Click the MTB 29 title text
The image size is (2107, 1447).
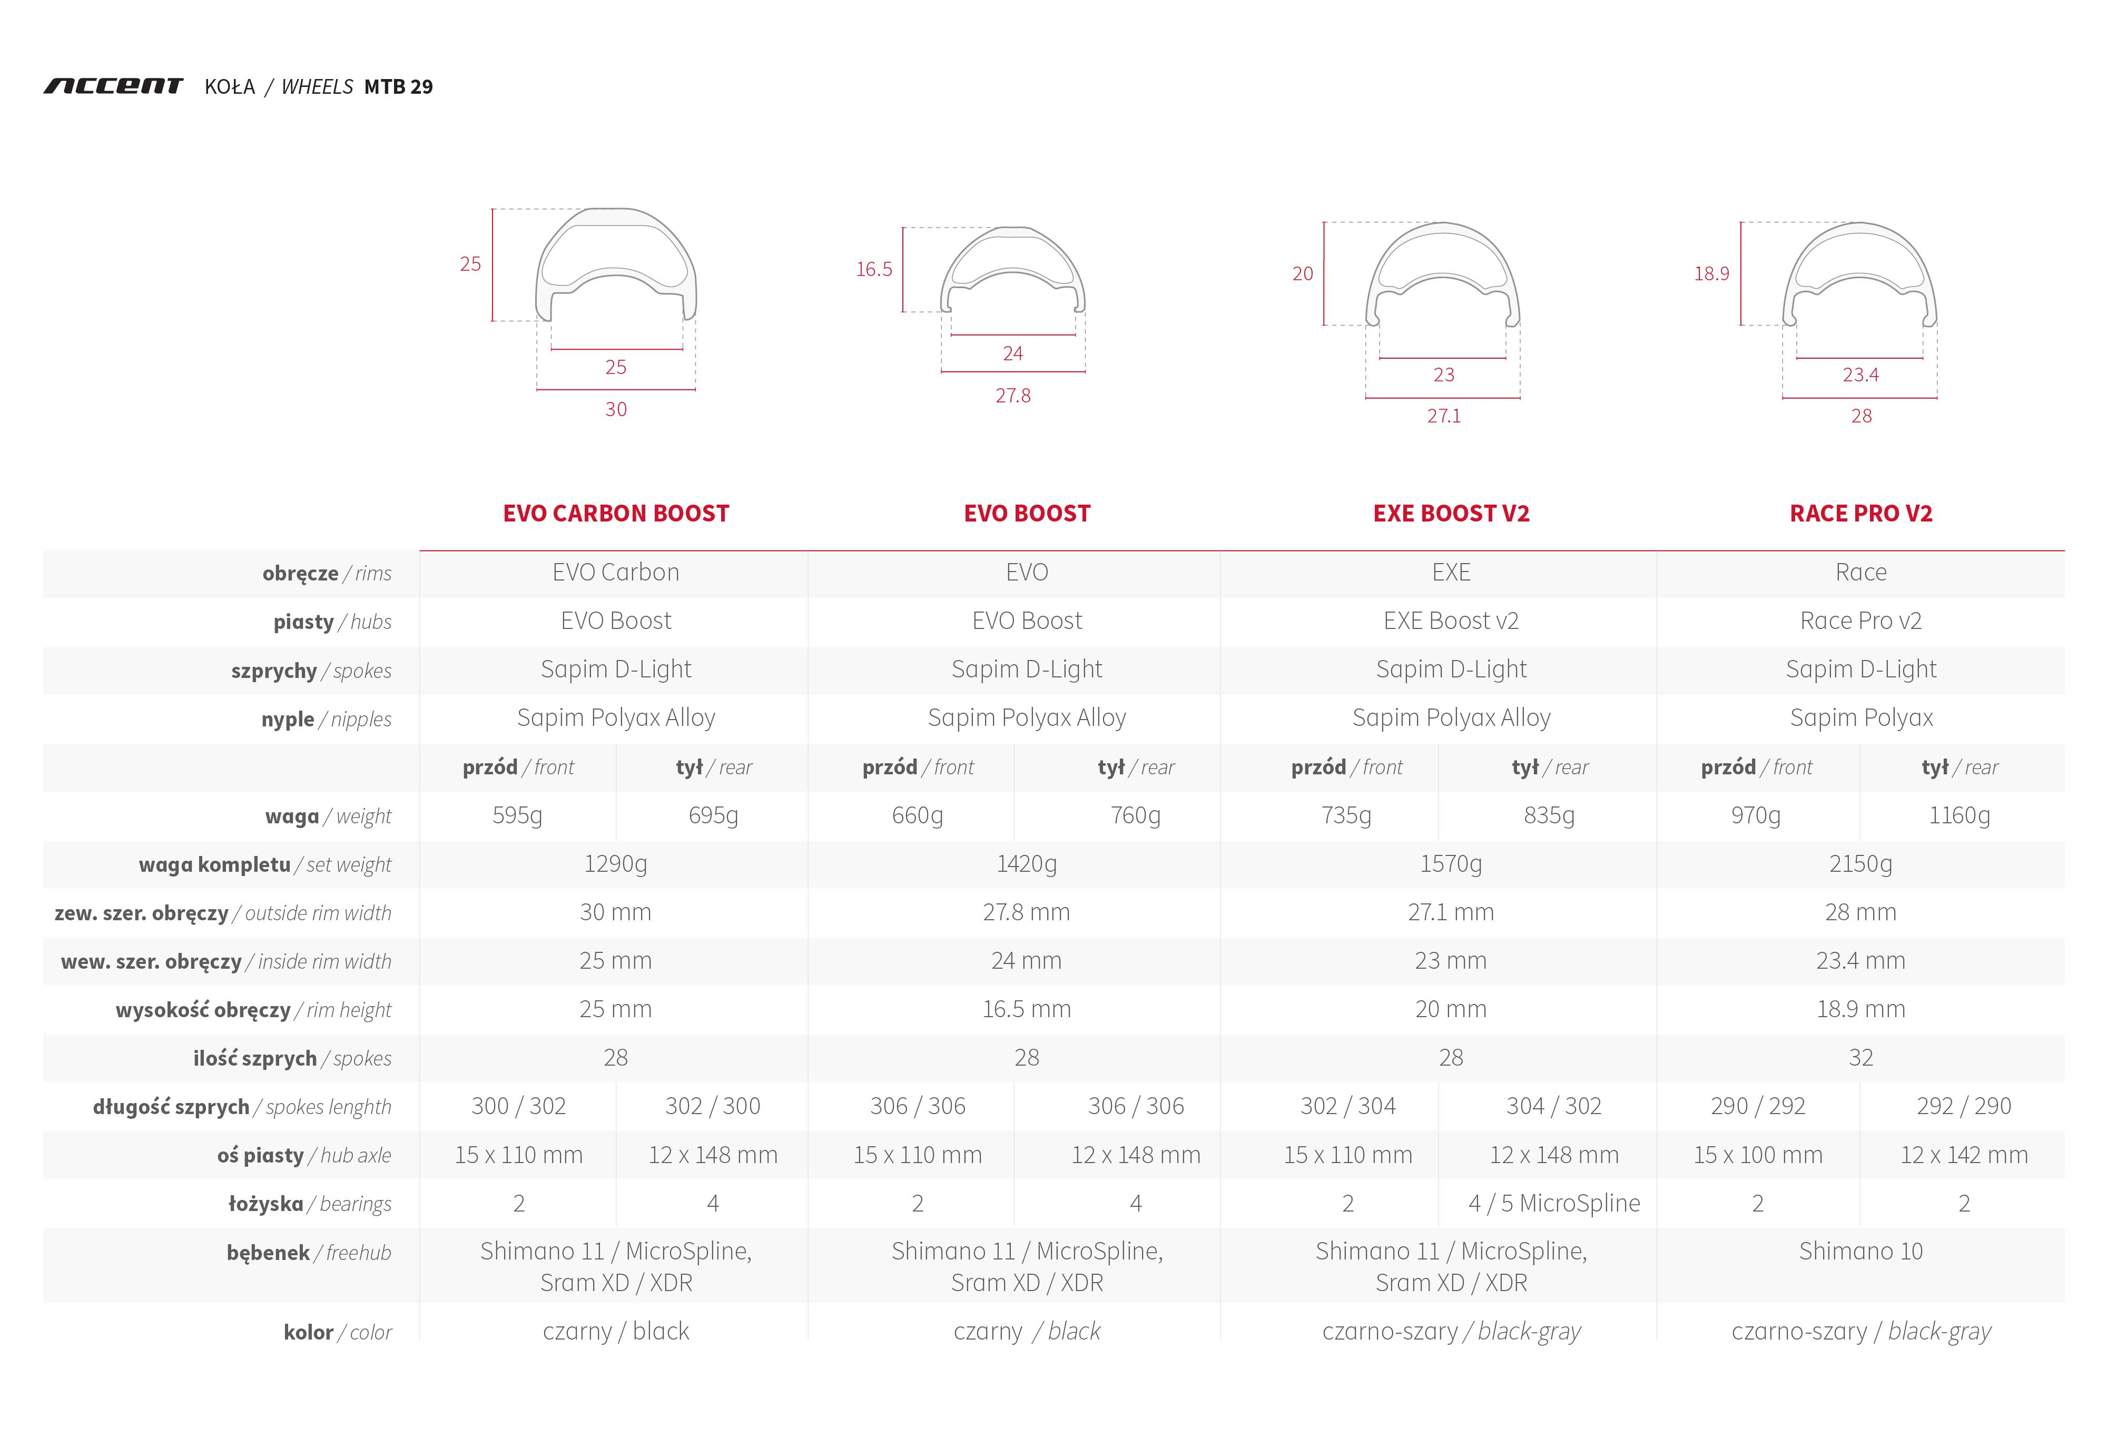point(398,87)
